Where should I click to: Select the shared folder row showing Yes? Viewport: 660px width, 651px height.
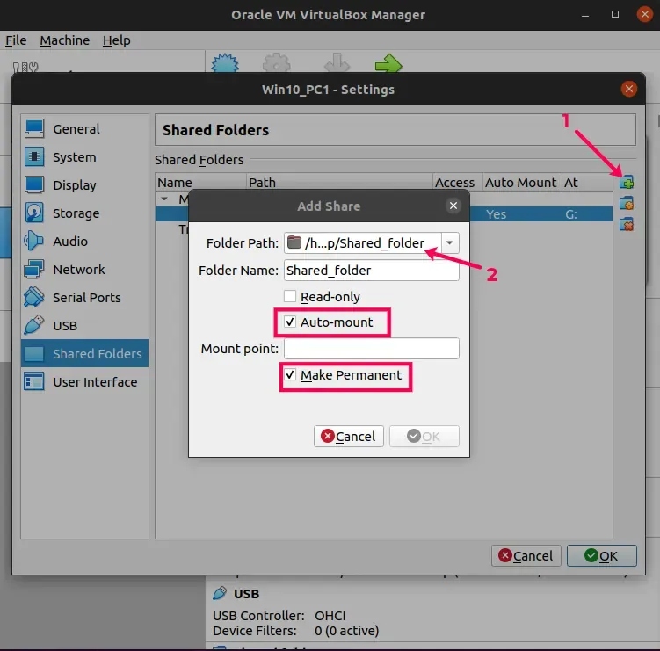coord(540,214)
